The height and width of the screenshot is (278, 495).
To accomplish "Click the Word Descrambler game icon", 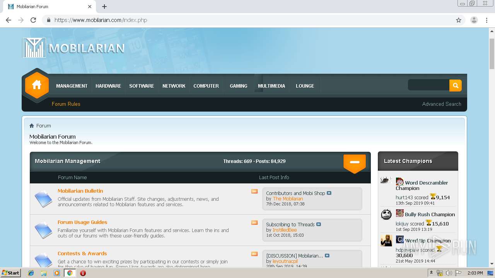I will point(400,181).
